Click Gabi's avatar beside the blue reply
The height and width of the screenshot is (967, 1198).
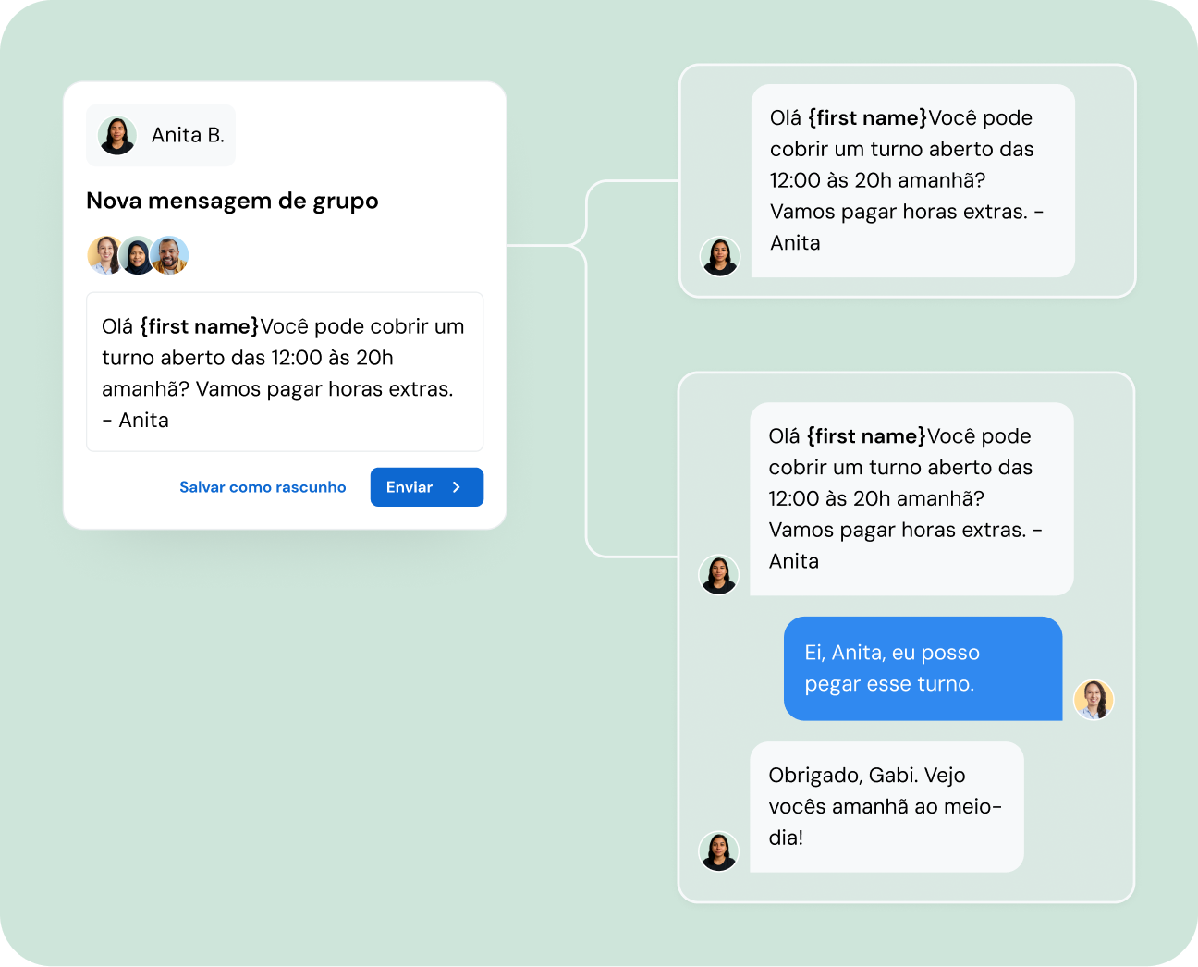click(1094, 700)
